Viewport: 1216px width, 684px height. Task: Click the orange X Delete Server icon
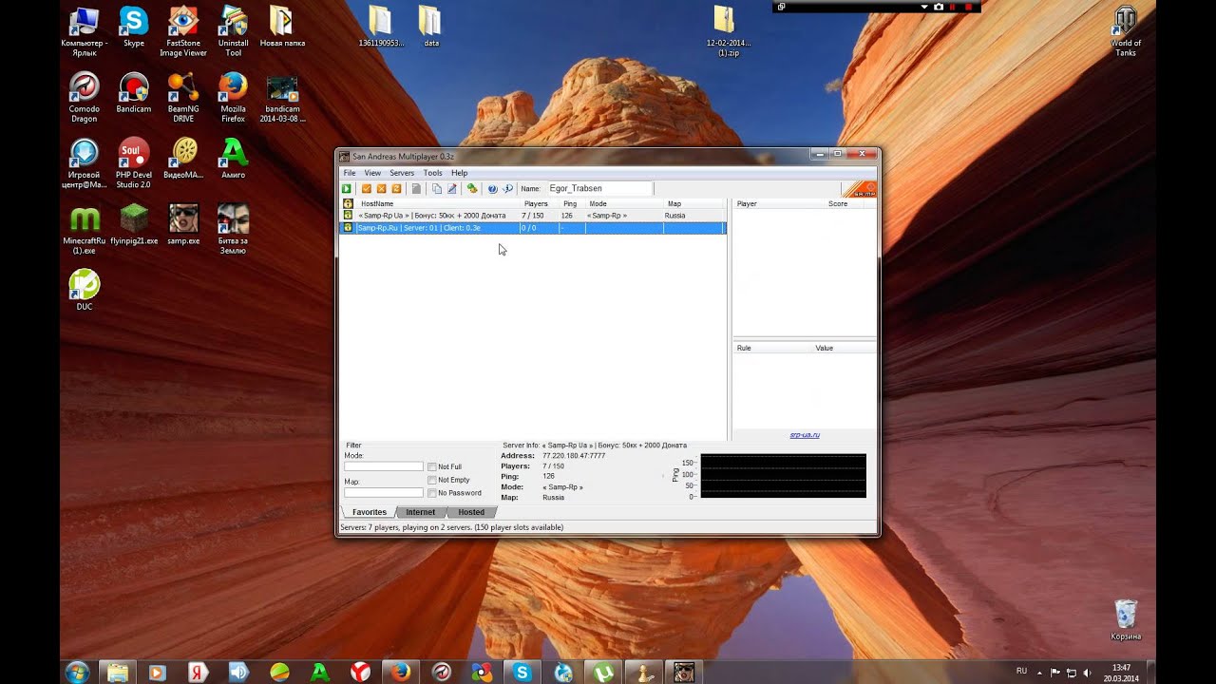(382, 189)
